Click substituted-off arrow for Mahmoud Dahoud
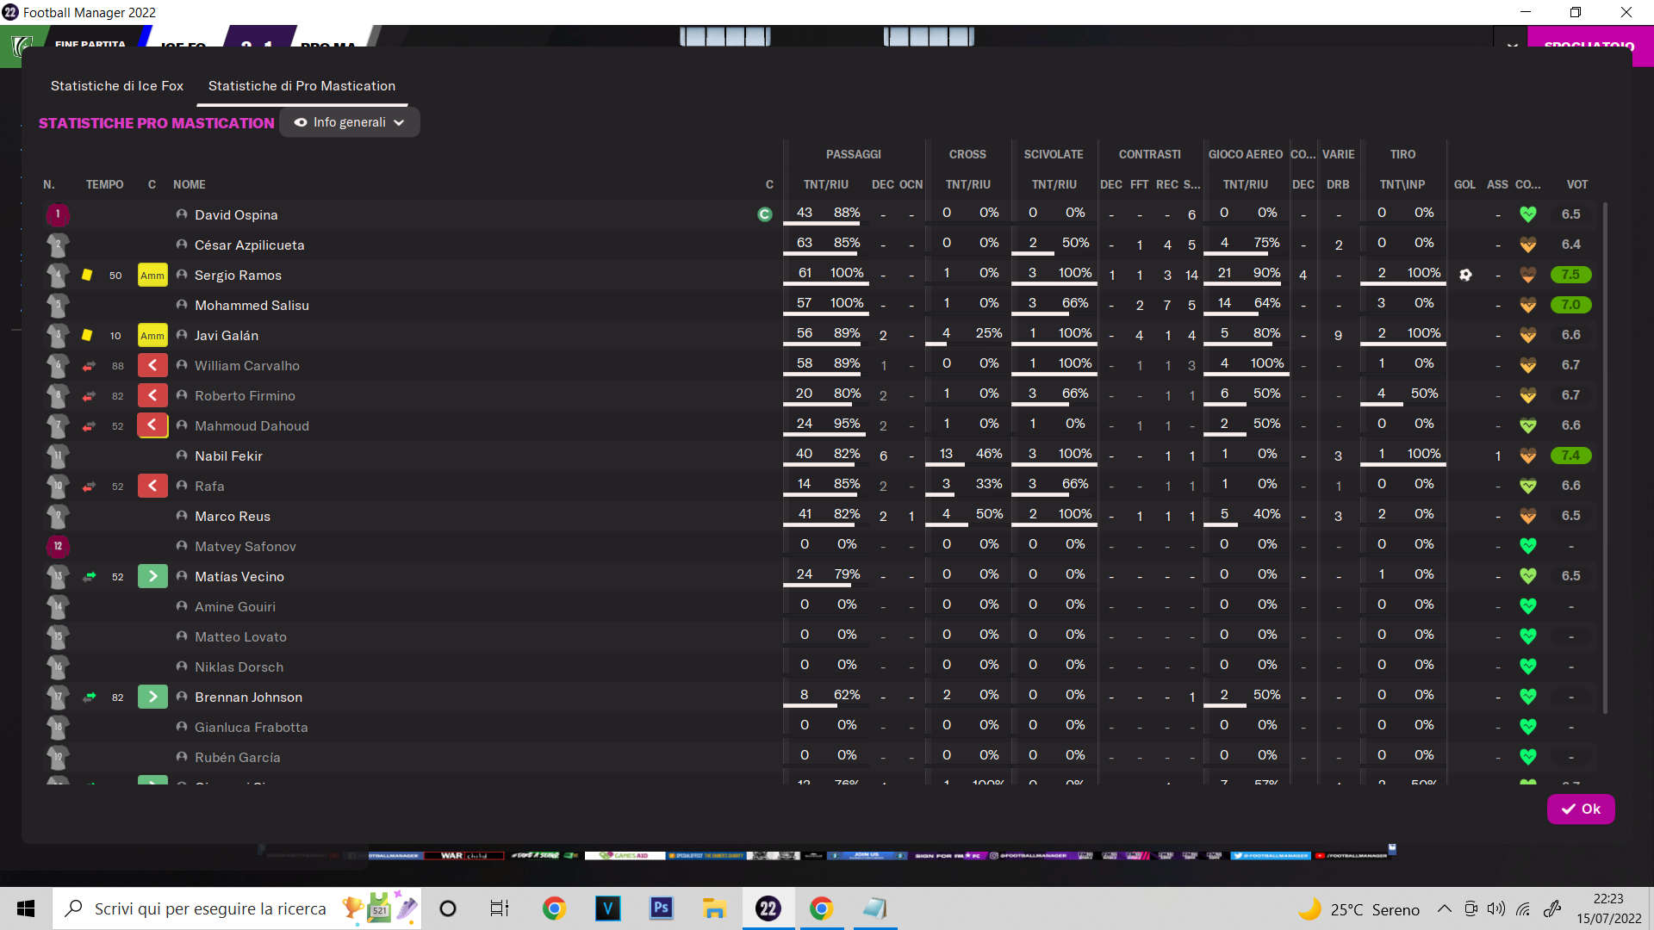This screenshot has width=1654, height=930. pyautogui.click(x=152, y=426)
